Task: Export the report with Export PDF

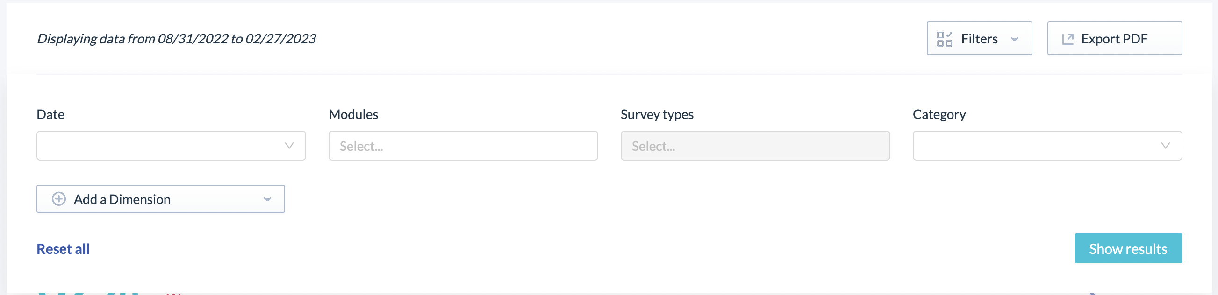Action: point(1114,38)
